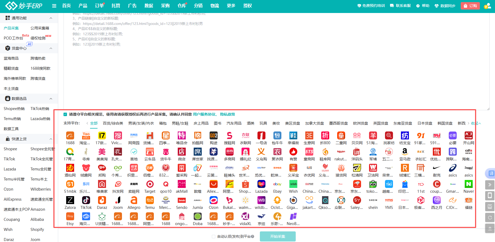
Task: Click the 开始采集 button
Action: 278,236
